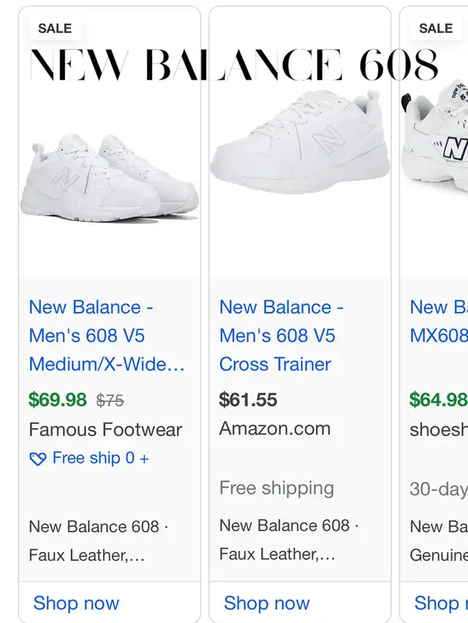This screenshot has height=623, width=468.
Task: Select the Famous Footwear seller name
Action: tap(105, 429)
